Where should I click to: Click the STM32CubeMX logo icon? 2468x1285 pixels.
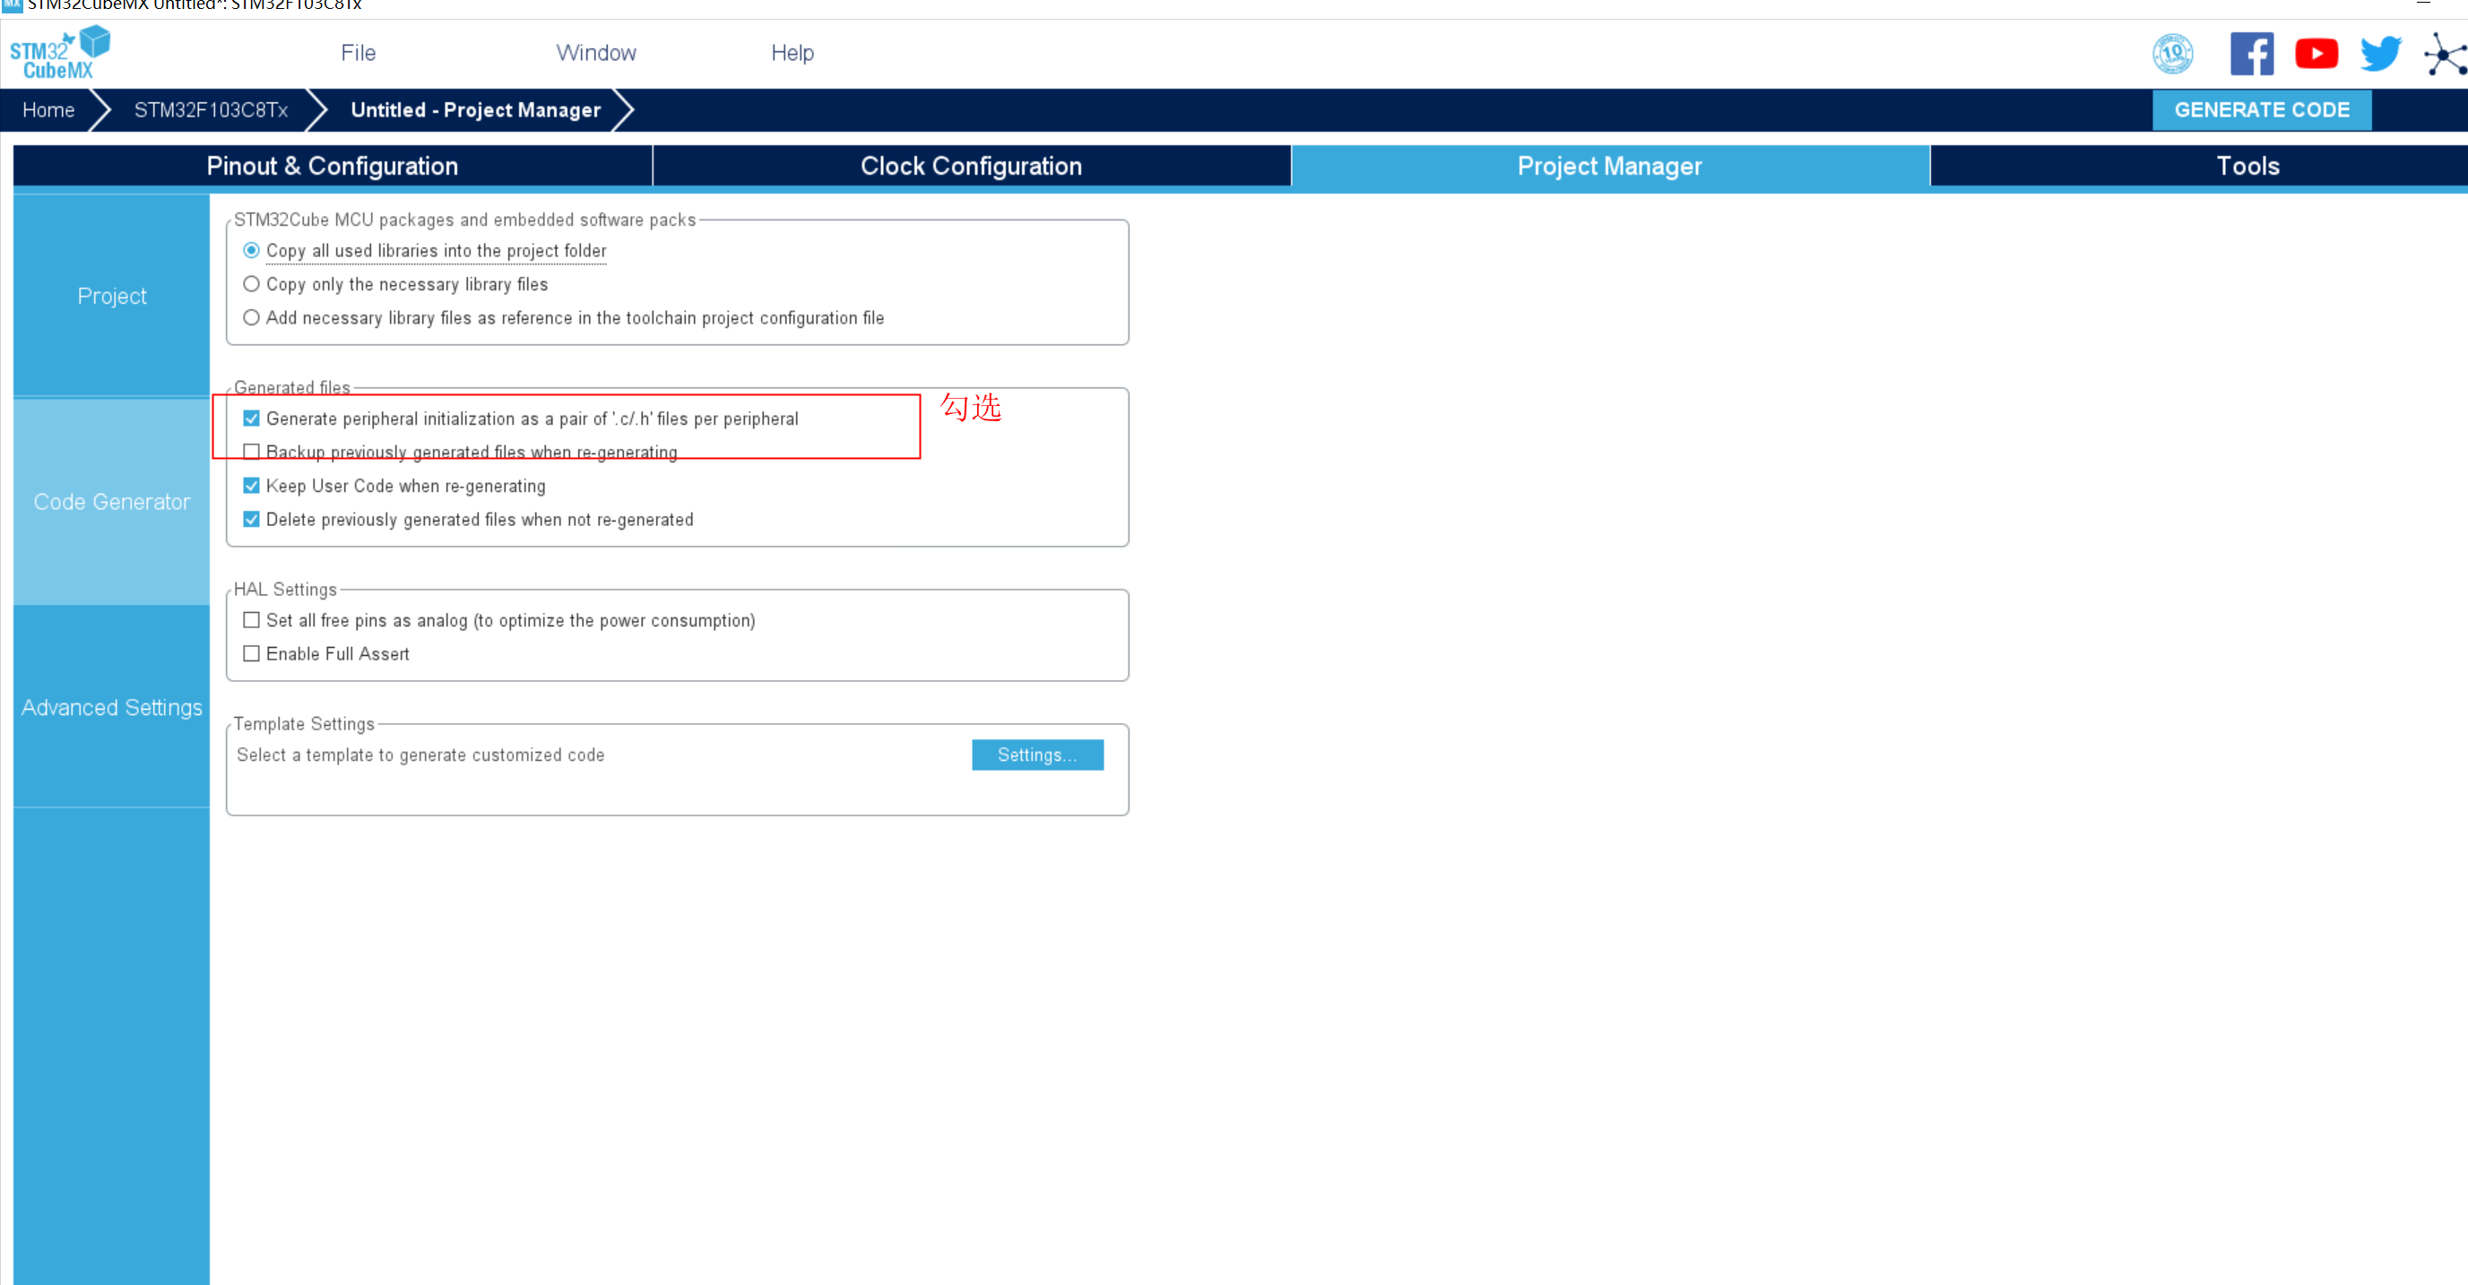[59, 53]
